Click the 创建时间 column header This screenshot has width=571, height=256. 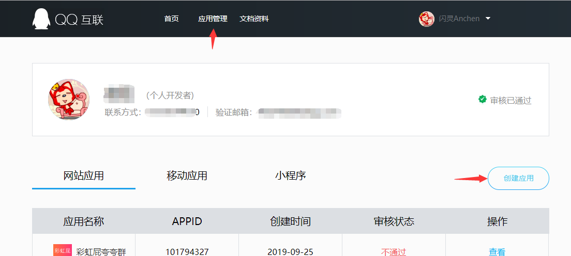click(x=290, y=221)
